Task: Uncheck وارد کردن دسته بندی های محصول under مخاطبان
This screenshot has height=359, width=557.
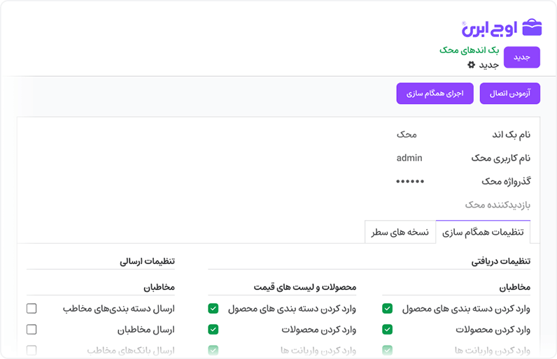Action: click(387, 308)
